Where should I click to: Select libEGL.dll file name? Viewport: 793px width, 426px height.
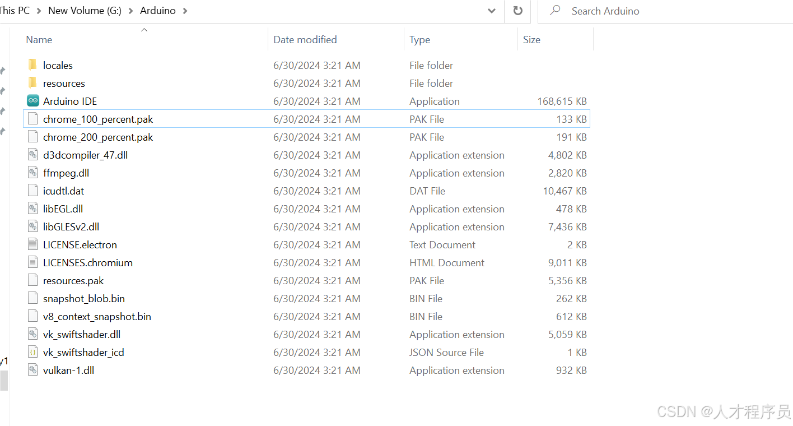[x=63, y=209]
